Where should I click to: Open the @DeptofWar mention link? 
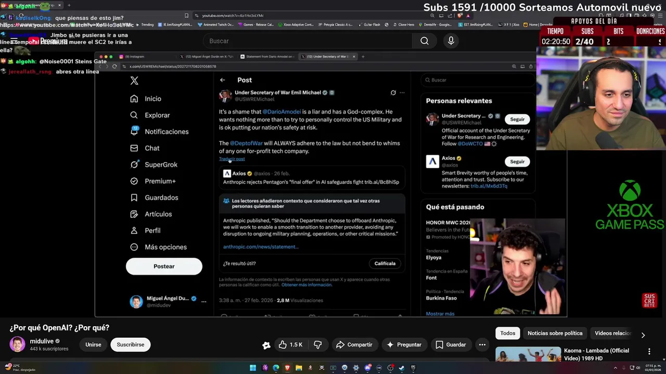pyautogui.click(x=246, y=143)
